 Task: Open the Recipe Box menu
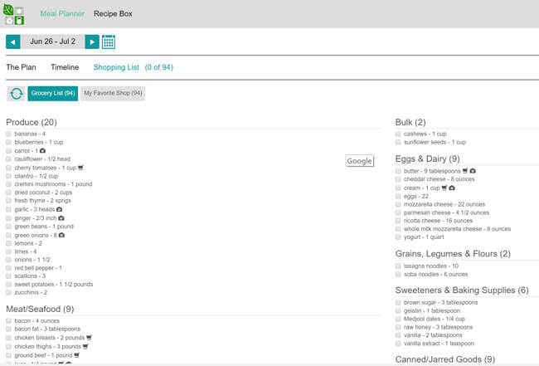[113, 14]
